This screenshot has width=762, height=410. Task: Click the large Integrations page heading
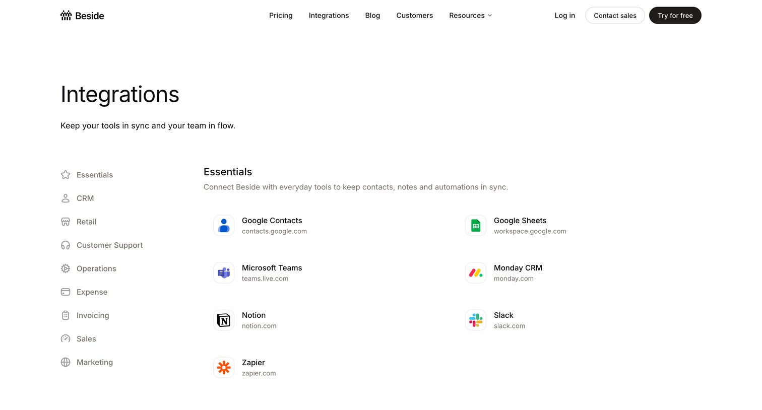click(x=120, y=95)
